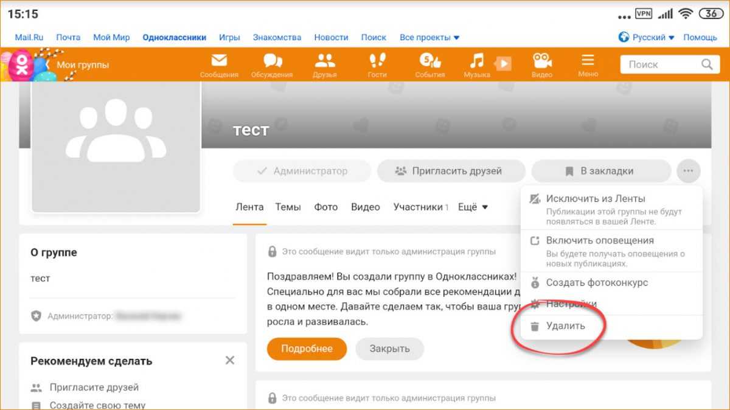Open the Поиск top bar link
730x410 pixels.
click(x=374, y=37)
